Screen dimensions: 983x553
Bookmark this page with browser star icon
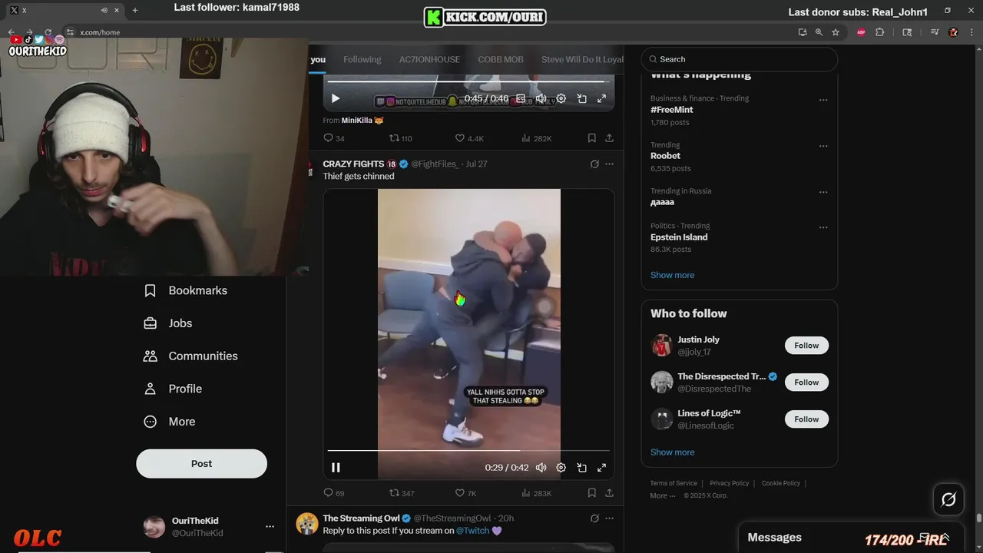tap(836, 32)
